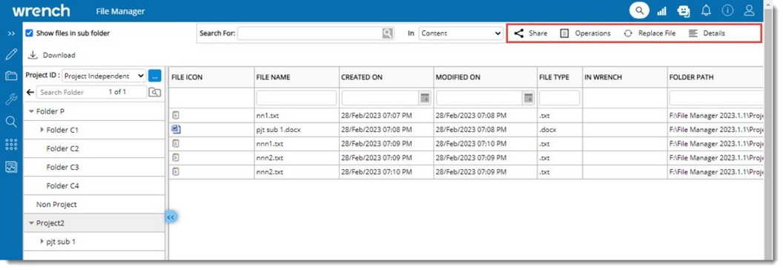Click the Search For text field
The width and height of the screenshot is (783, 270).
point(310,33)
